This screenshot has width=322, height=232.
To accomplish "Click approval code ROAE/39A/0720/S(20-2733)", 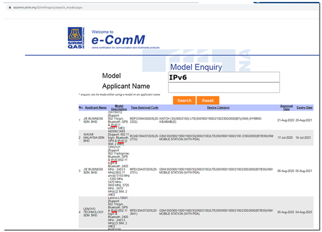I will 144,137.
